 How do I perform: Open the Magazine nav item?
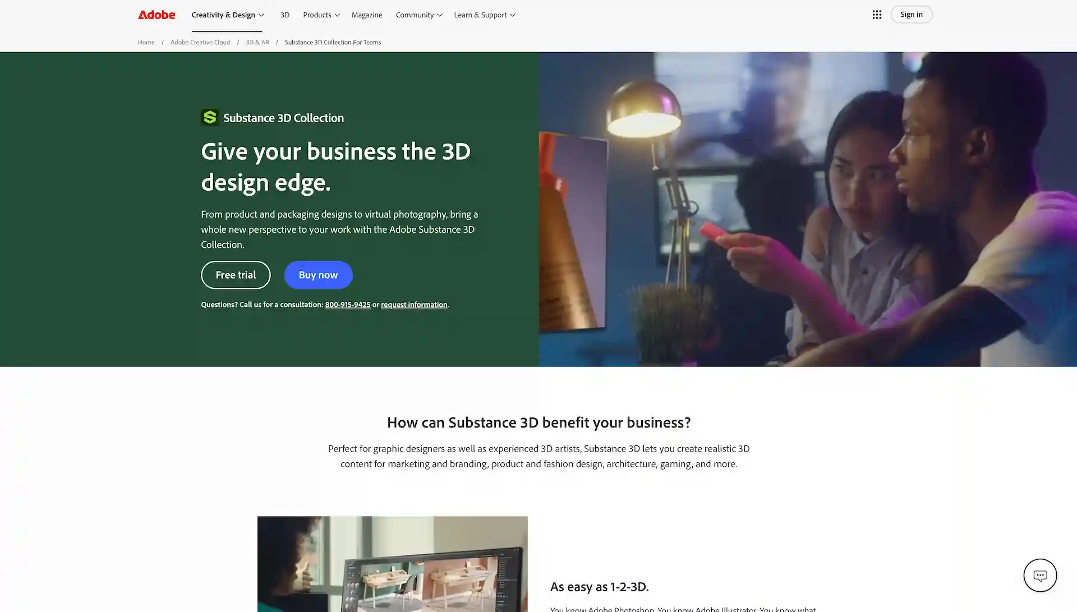[x=367, y=15]
